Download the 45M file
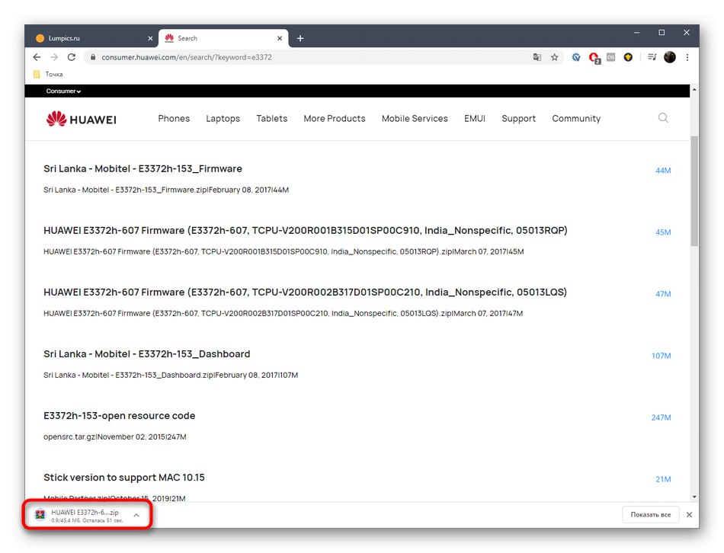Screen dimensions: 724x553 663,232
